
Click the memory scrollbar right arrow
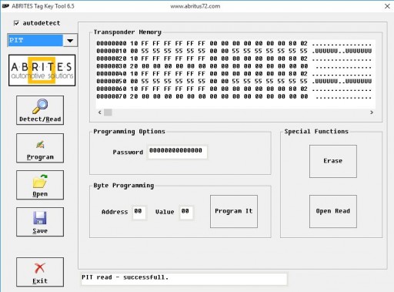[372, 112]
